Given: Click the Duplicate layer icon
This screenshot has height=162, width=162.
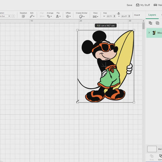Looking at the screenshot, I should (157, 23).
